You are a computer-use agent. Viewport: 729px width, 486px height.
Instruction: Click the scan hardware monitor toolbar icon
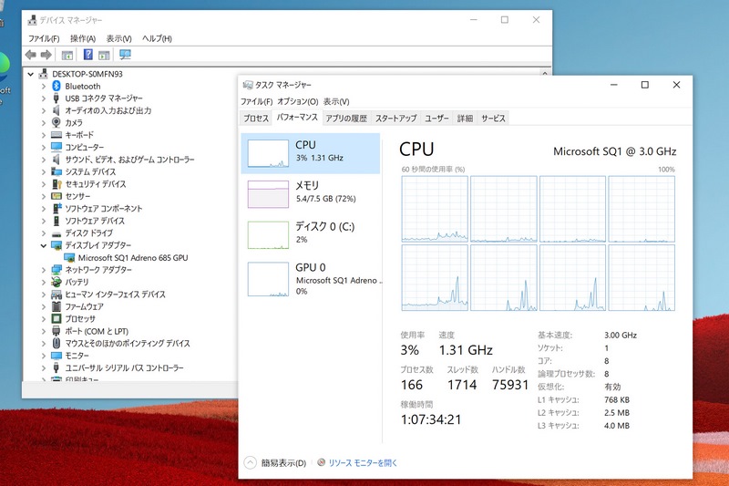[125, 55]
